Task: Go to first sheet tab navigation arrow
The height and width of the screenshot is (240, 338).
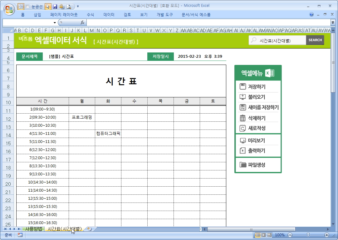Action: pyautogui.click(x=5, y=229)
